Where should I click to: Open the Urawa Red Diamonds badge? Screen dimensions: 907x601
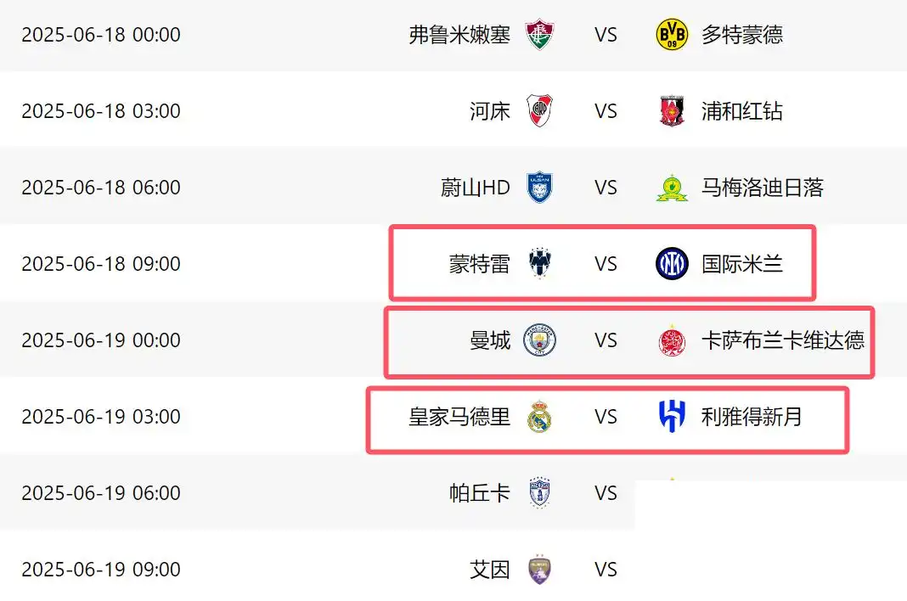(x=672, y=111)
